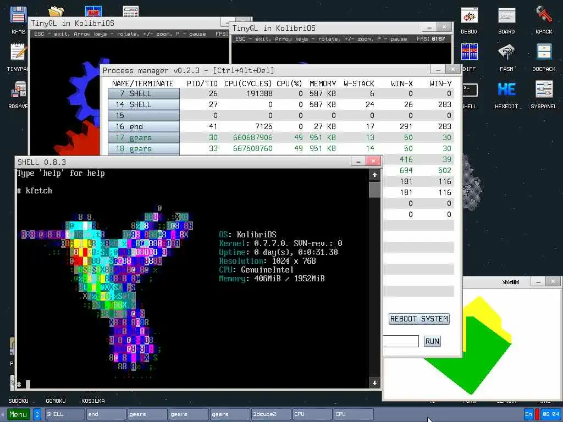Open the SHELL desktop icon beside HEXEDIT
The image size is (563, 422).
(x=470, y=91)
